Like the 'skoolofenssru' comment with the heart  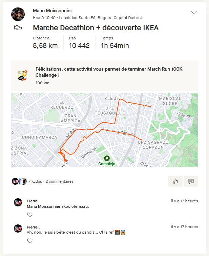click(30, 215)
